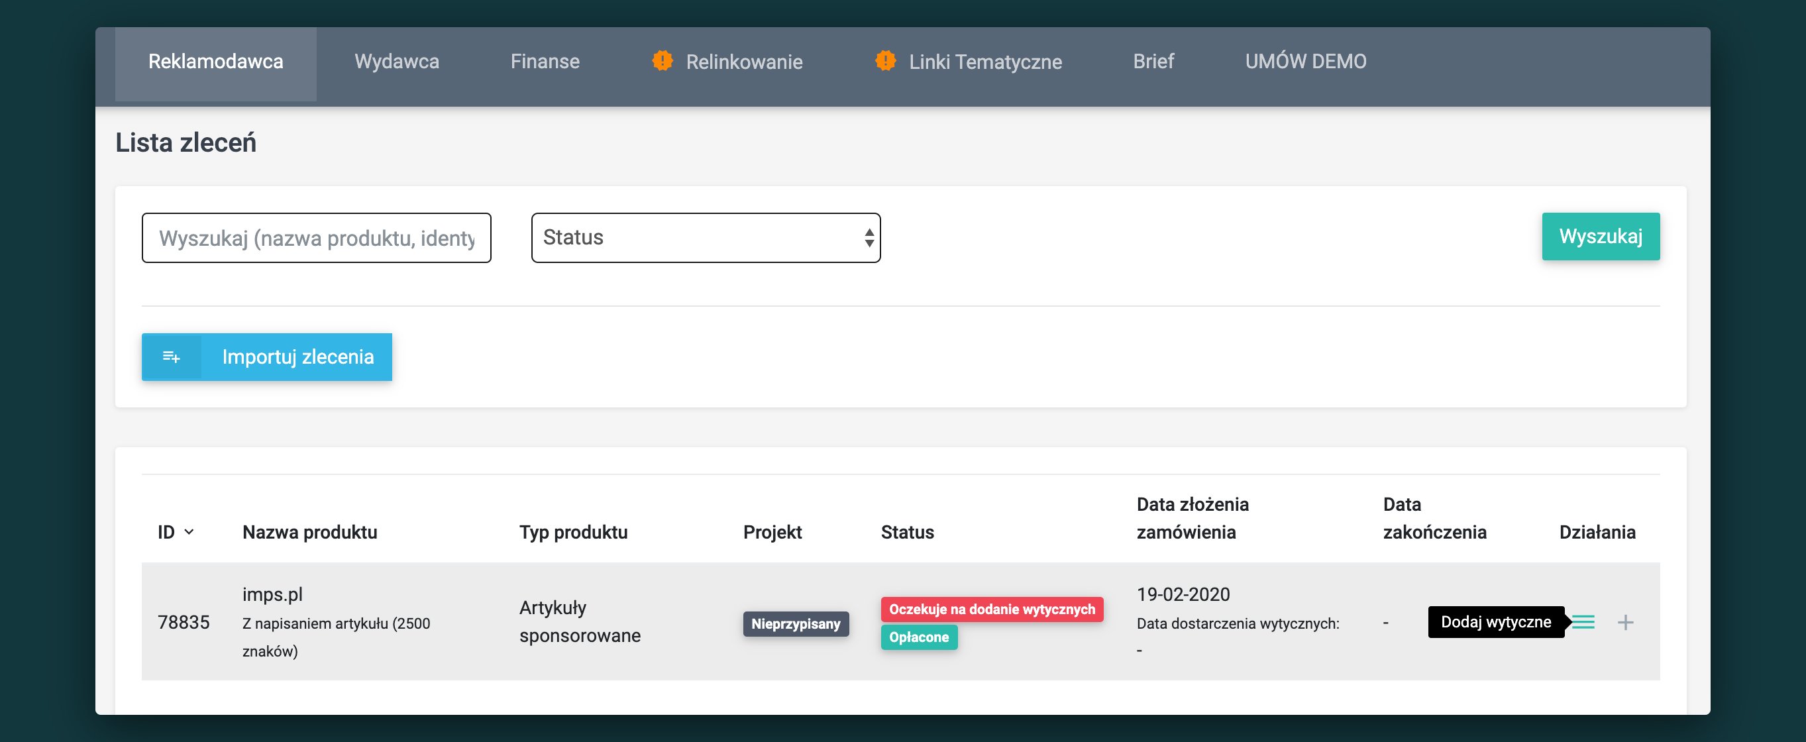Switch to the Wydawca tab

(x=397, y=62)
